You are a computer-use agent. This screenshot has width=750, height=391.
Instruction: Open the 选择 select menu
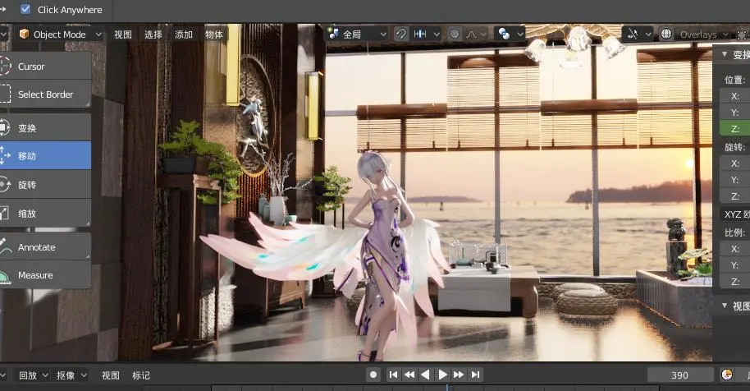pos(153,34)
